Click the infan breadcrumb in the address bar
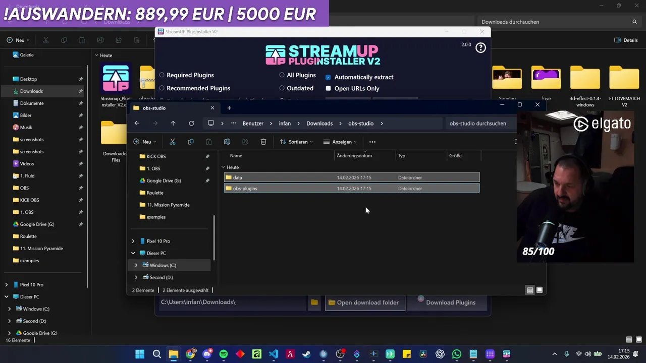This screenshot has width=646, height=363. click(x=285, y=123)
